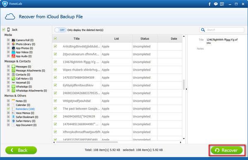Select the App Videos icon
This screenshot has width=248, height=160.
pyautogui.click(x=13, y=52)
